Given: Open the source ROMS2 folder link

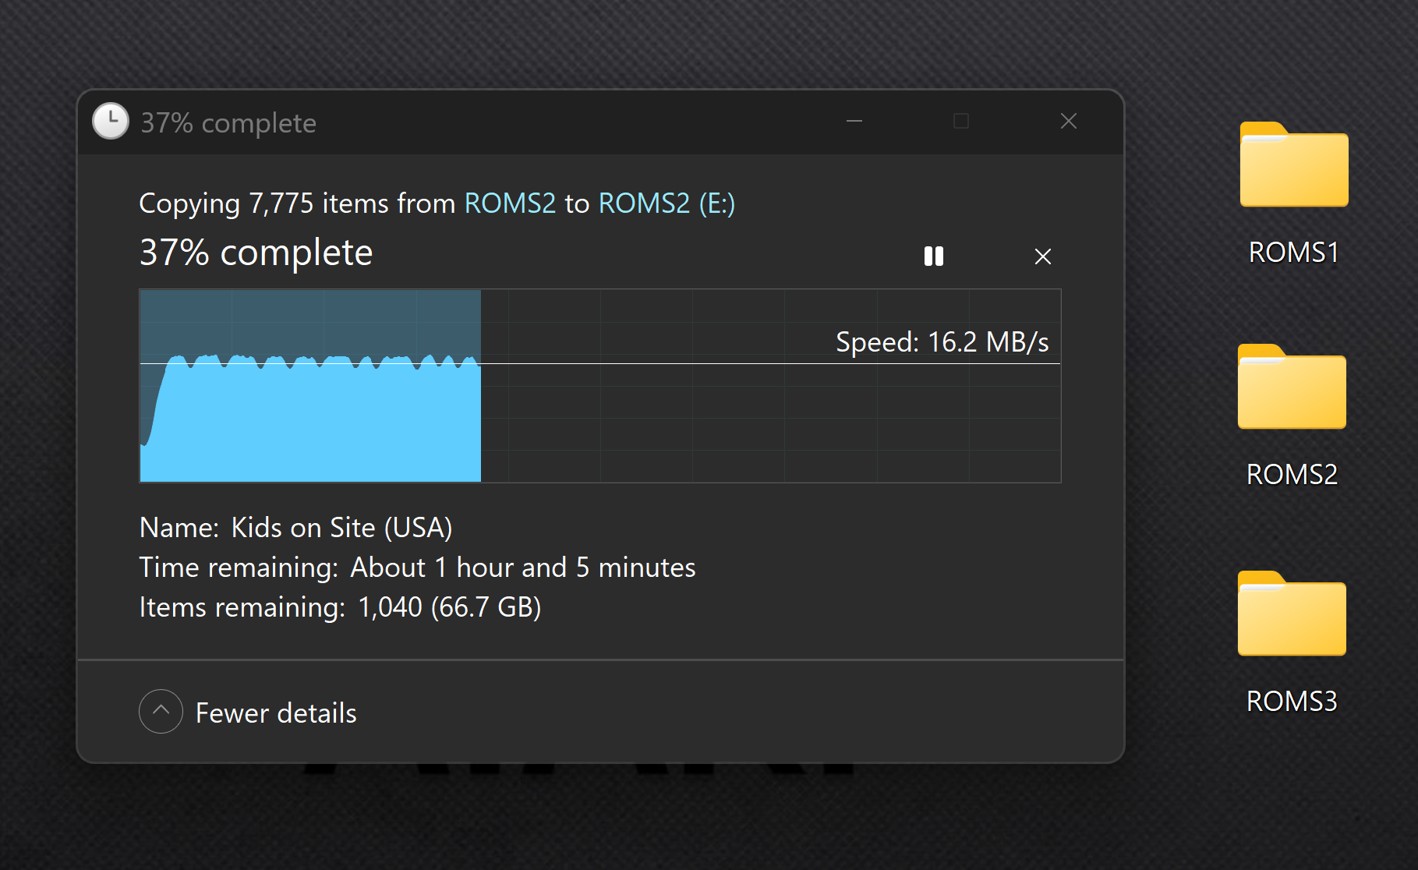Looking at the screenshot, I should click(510, 203).
